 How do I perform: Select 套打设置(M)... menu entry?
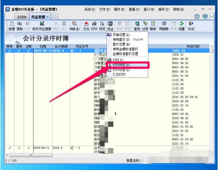click(127, 44)
